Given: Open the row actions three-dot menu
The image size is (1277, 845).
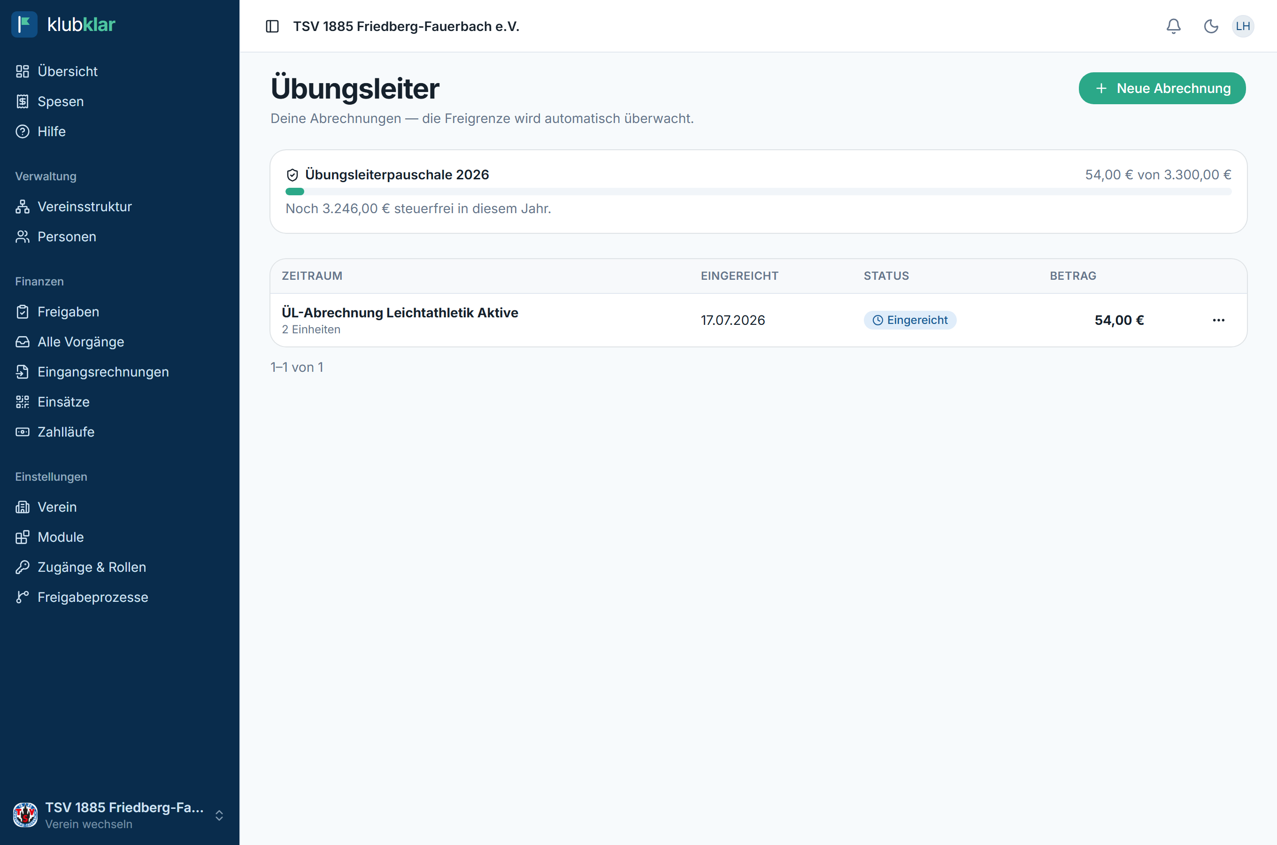Looking at the screenshot, I should coord(1219,320).
